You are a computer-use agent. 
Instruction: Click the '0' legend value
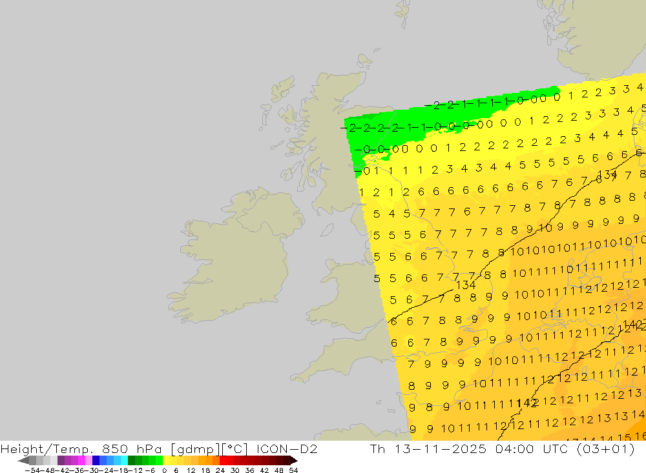tap(164, 470)
